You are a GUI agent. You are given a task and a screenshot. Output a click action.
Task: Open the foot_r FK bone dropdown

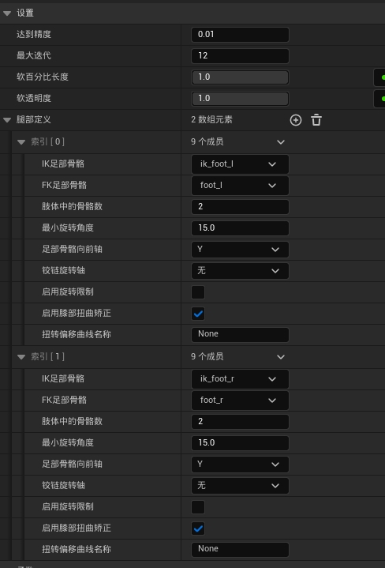(x=240, y=401)
